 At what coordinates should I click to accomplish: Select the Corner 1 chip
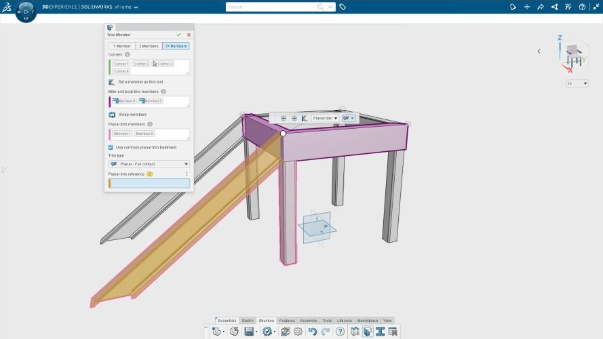tap(121, 64)
